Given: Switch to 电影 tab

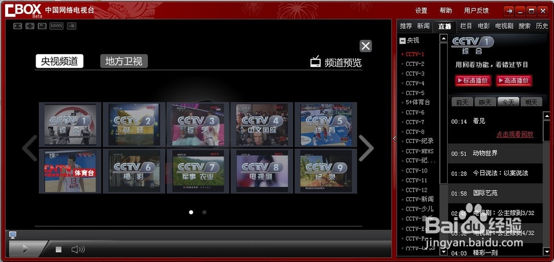Looking at the screenshot, I should [484, 26].
